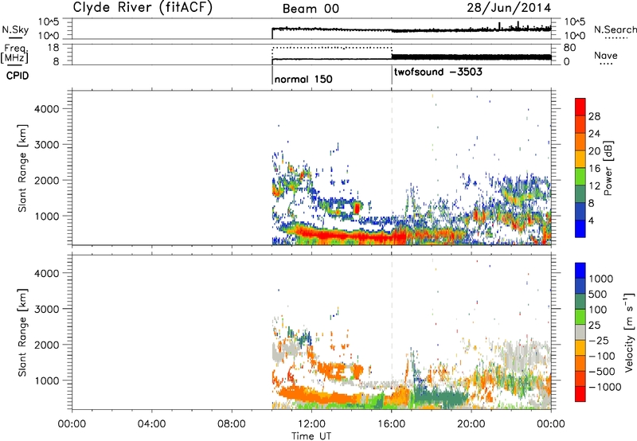Click the "2000" tick of the velocity panel
637x441 pixels.
pos(46,345)
